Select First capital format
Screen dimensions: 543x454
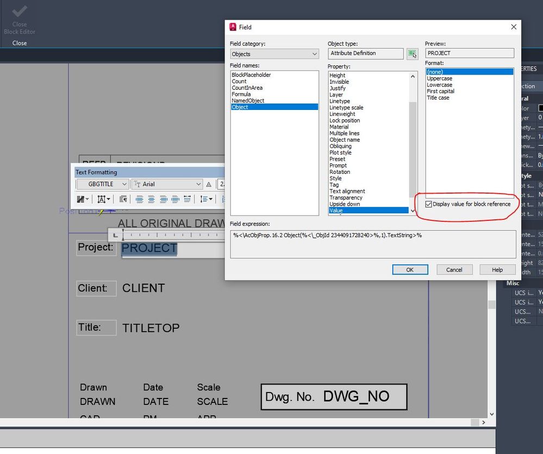440,91
